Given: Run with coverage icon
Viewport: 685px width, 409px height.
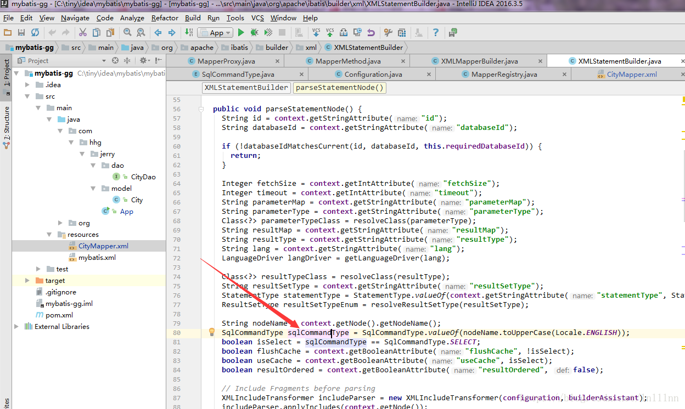Looking at the screenshot, I should coord(268,33).
